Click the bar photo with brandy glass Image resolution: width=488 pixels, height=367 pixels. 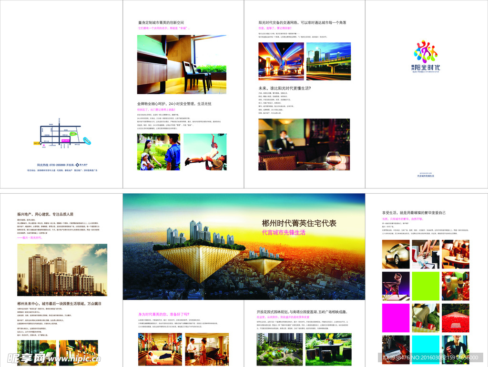click(x=304, y=144)
